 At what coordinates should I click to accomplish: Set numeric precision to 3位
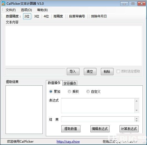coord(37,16)
